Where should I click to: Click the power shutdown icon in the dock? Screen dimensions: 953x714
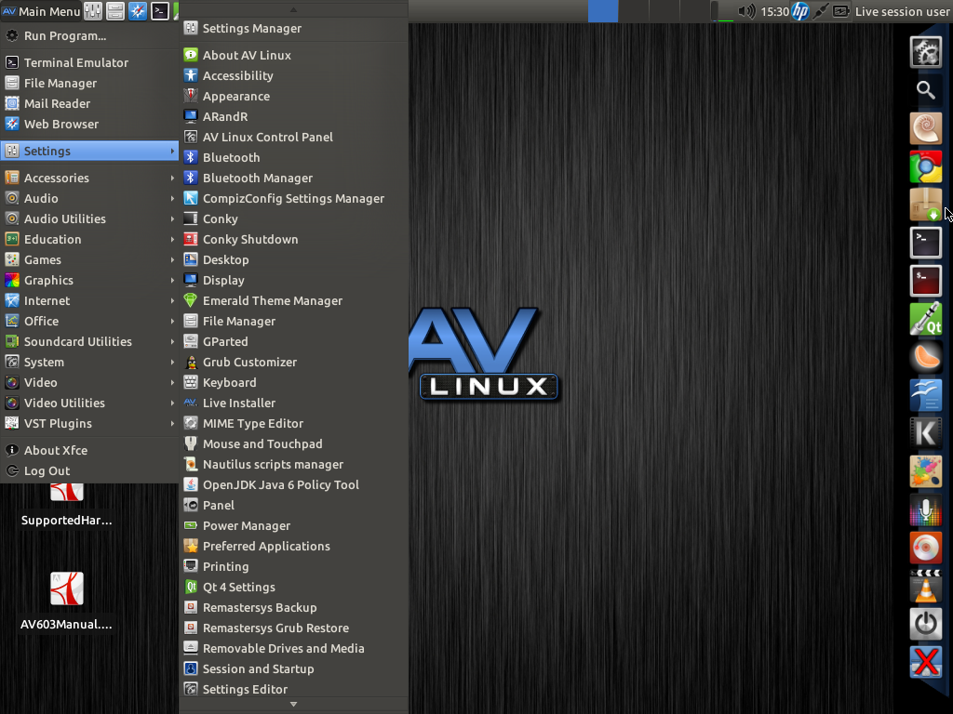926,624
